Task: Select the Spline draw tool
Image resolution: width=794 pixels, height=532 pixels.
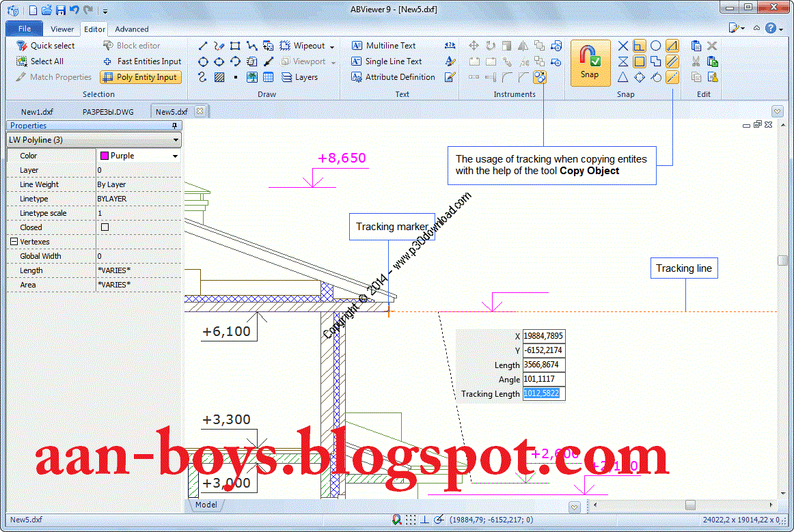Action: pyautogui.click(x=202, y=77)
